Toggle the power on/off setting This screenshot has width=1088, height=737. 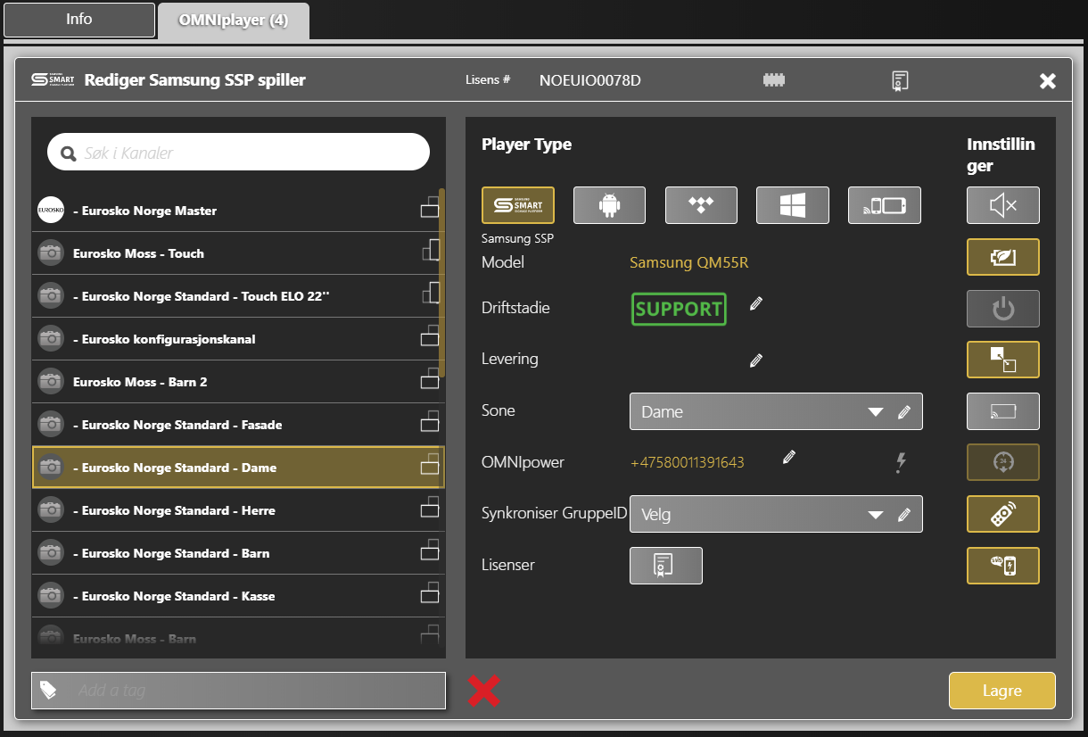[x=1003, y=309]
